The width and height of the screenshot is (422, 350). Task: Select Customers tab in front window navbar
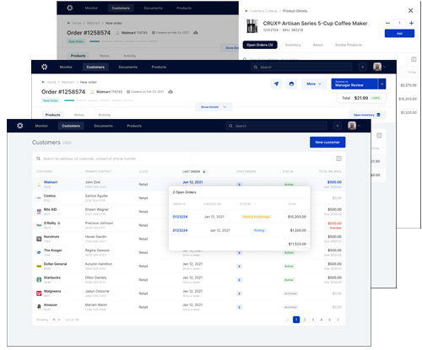click(71, 126)
